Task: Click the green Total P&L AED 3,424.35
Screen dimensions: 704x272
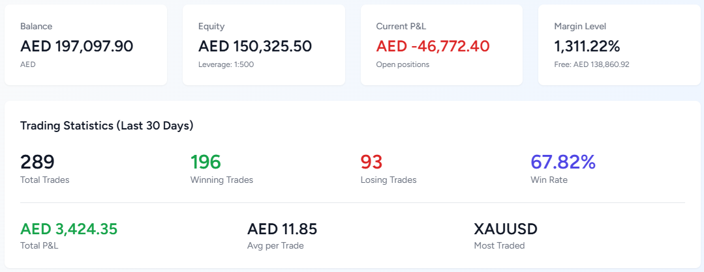Action: 69,229
